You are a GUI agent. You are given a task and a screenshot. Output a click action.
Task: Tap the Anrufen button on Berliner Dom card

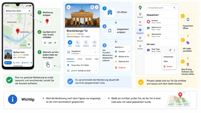(16, 63)
